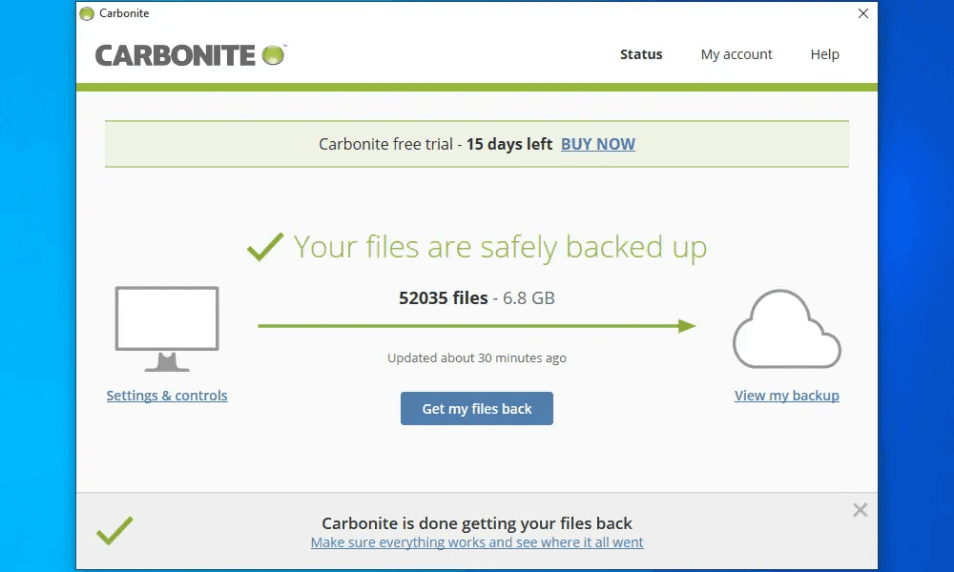Click the 52035 files count text
Screen dimensions: 954x572
click(x=444, y=297)
